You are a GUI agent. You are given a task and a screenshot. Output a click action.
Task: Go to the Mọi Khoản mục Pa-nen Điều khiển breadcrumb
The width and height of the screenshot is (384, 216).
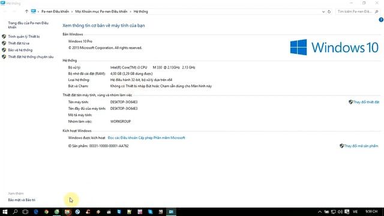click(101, 11)
